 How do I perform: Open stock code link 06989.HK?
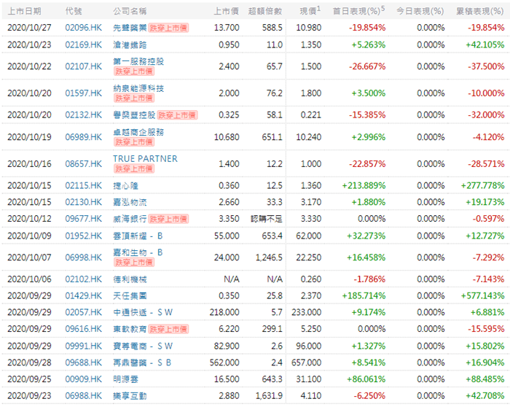pos(83,137)
